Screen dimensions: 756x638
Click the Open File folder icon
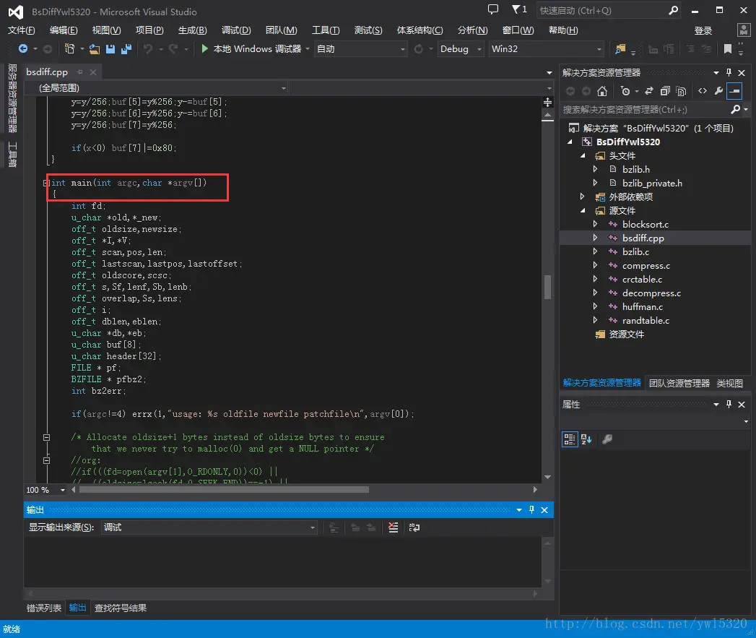tap(95, 48)
